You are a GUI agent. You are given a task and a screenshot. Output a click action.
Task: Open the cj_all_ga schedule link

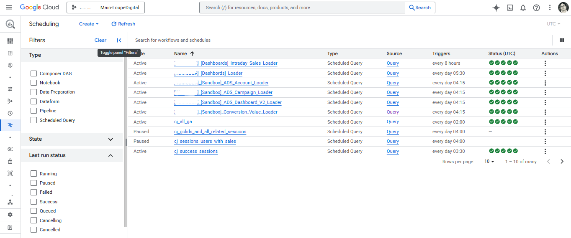point(183,122)
